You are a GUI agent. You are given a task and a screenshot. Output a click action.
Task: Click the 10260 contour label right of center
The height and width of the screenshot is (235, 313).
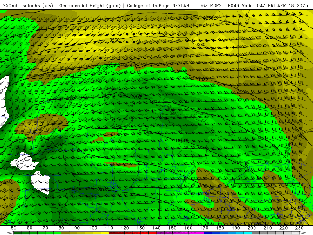click(199, 45)
